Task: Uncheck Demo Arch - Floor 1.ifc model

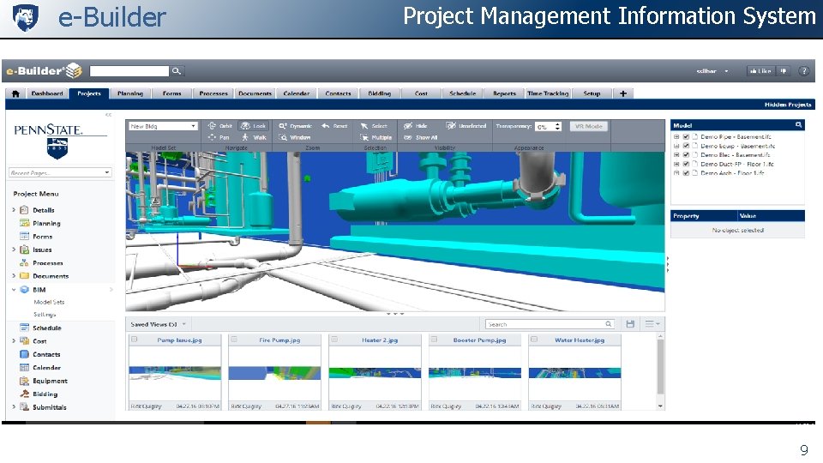Action: coord(686,172)
